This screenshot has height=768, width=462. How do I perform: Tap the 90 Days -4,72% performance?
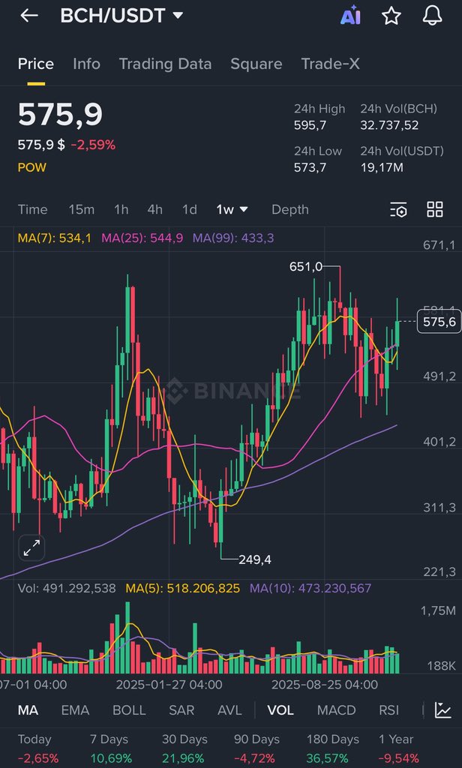pyautogui.click(x=256, y=748)
